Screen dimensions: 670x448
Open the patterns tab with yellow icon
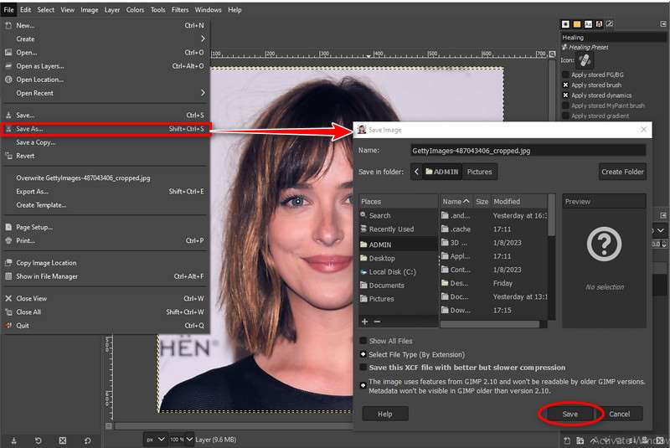577,24
